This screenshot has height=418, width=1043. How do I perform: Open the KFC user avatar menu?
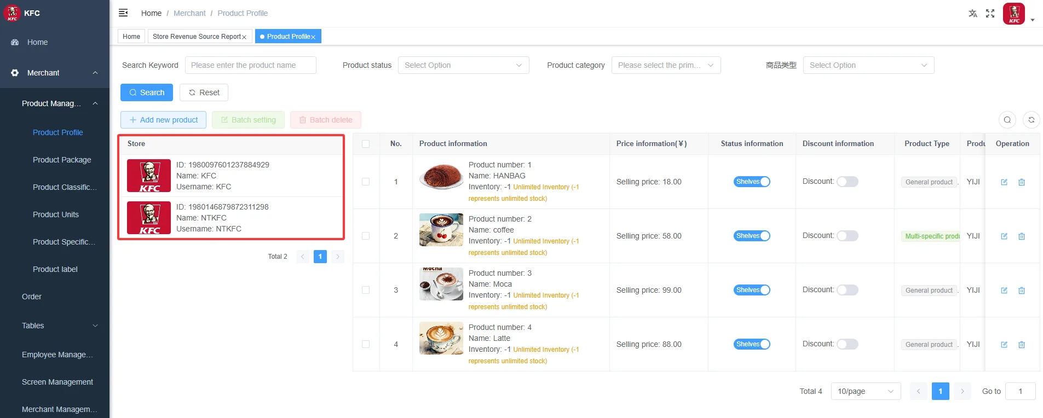coord(1014,14)
